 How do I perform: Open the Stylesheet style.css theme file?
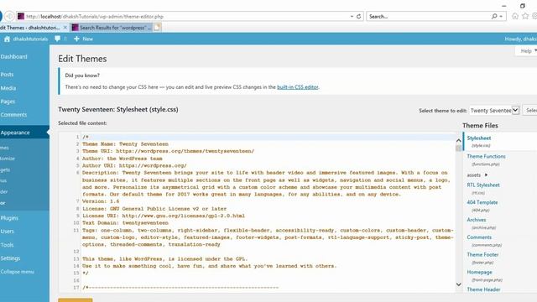[479, 138]
